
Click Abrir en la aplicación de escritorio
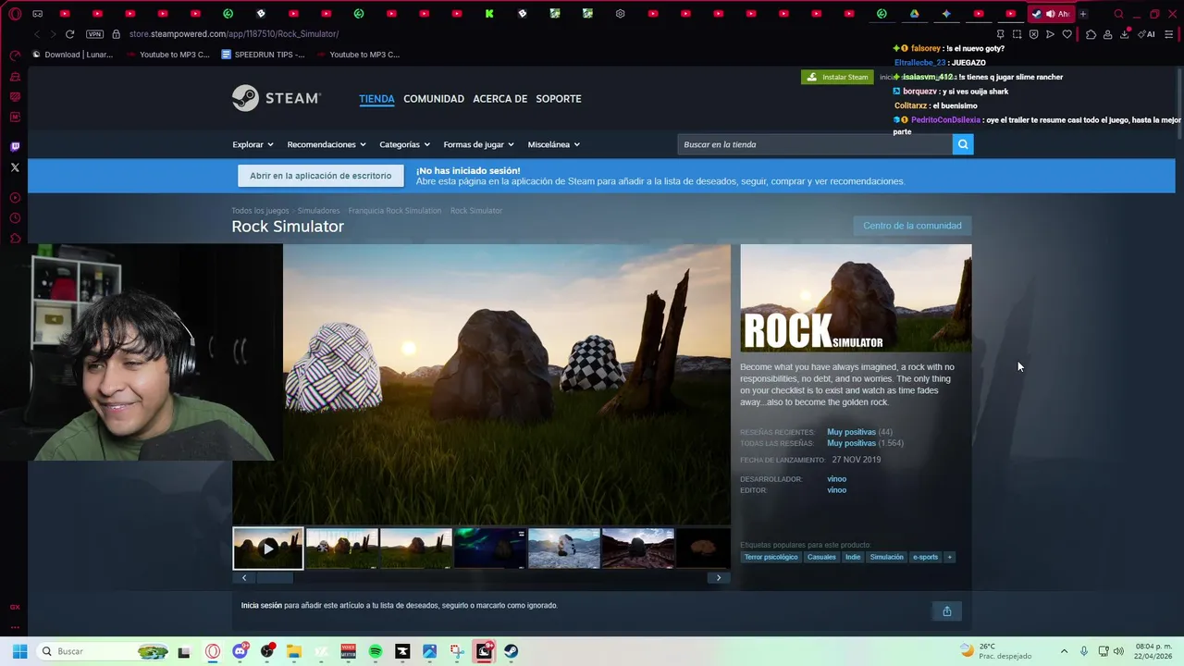[320, 176]
